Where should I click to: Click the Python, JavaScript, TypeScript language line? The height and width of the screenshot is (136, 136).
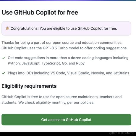click(x=46, y=63)
